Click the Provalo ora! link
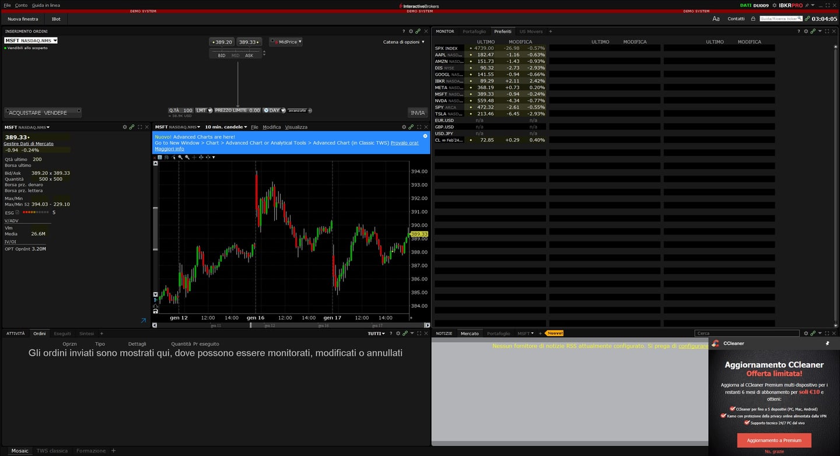840x456 pixels. point(404,143)
